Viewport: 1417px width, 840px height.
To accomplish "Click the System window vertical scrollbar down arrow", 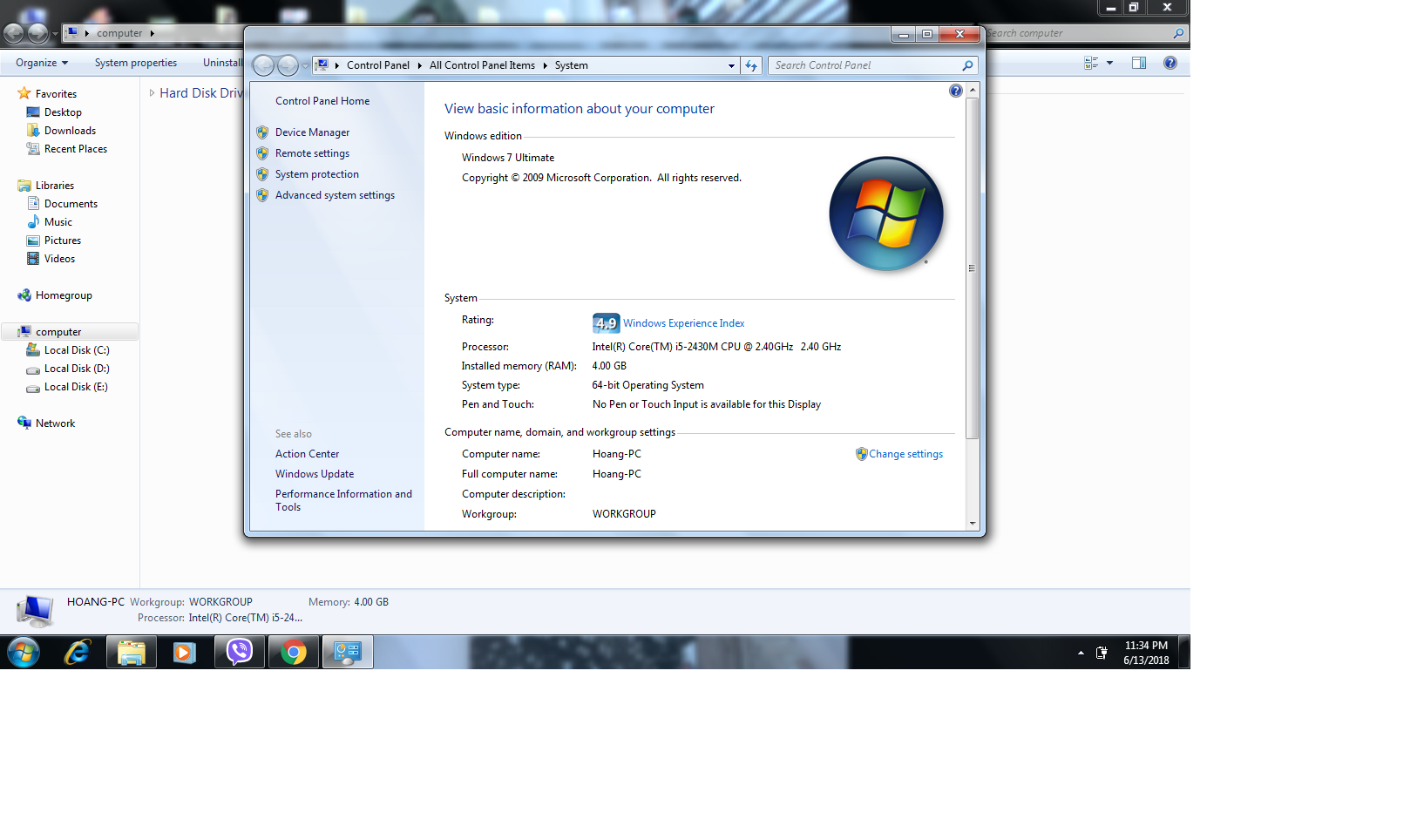I will [x=973, y=523].
